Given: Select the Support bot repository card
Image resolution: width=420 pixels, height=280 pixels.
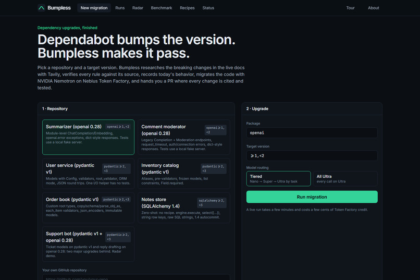Looking at the screenshot, I should [88, 244].
